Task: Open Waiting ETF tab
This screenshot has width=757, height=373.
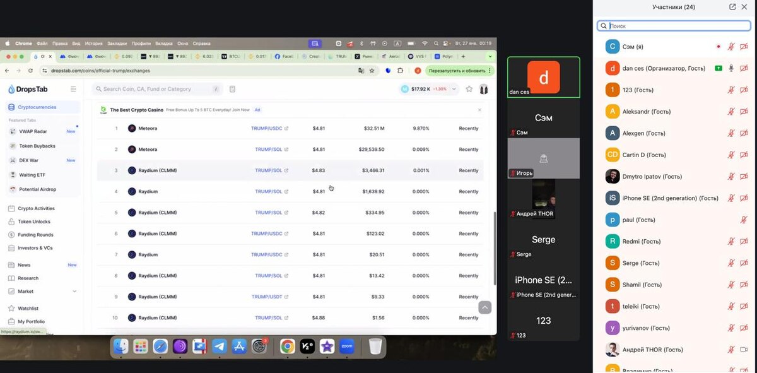Action: 43,175
